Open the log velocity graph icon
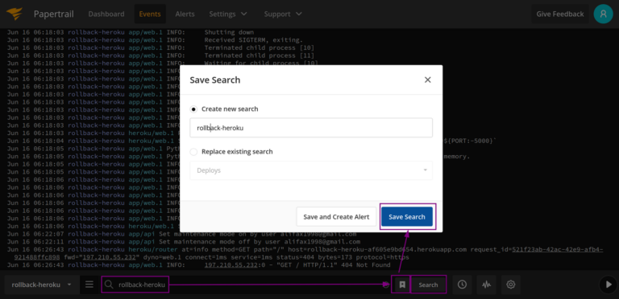Viewport: 619px width, 299px height. click(x=486, y=285)
